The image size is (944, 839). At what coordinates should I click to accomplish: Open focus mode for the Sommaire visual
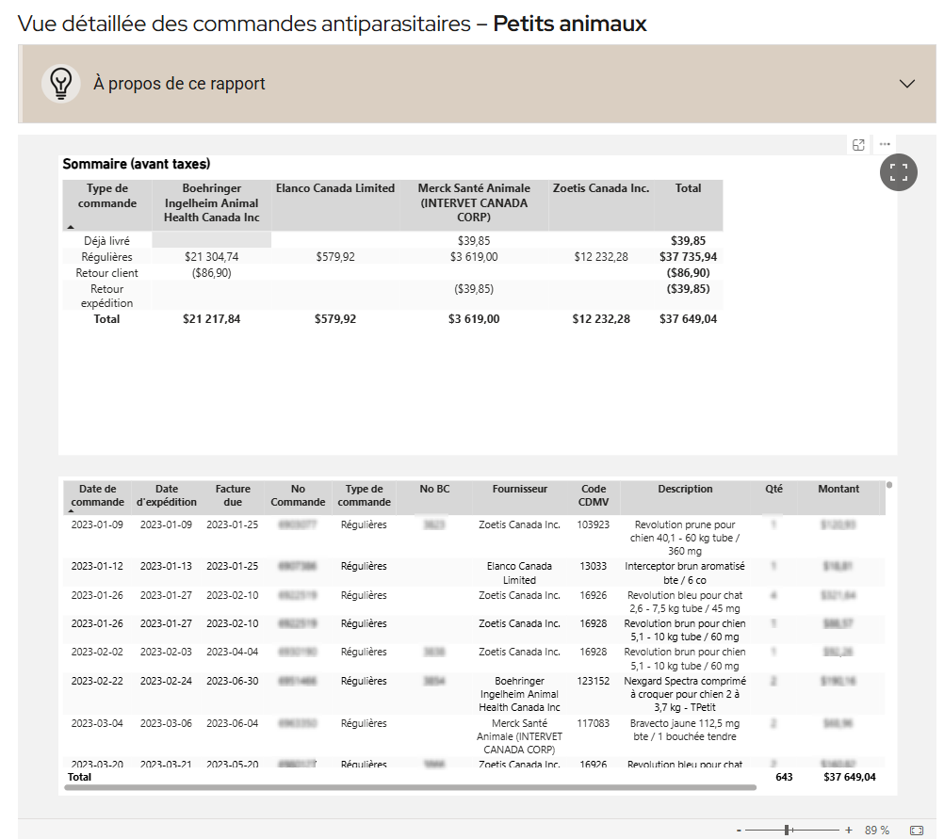click(858, 145)
